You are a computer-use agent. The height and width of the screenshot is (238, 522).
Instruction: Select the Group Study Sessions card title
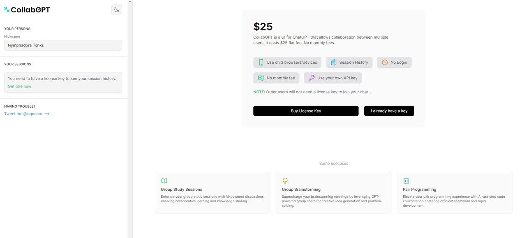(x=181, y=189)
